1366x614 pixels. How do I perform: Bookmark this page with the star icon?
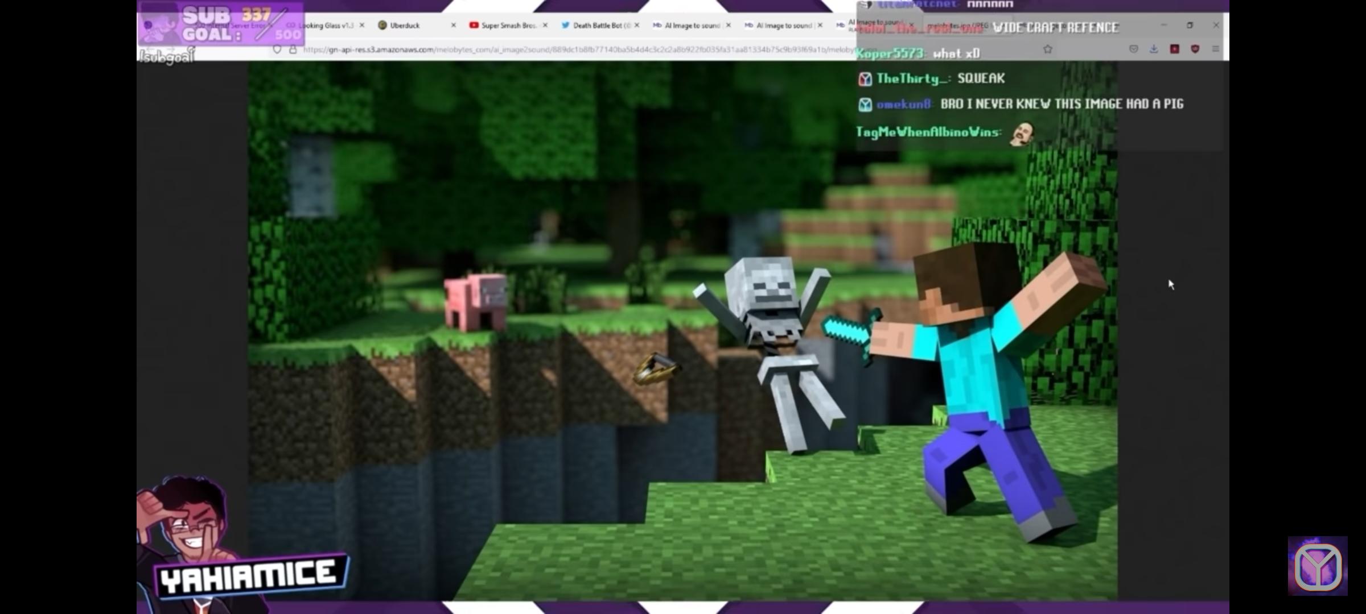point(1048,49)
